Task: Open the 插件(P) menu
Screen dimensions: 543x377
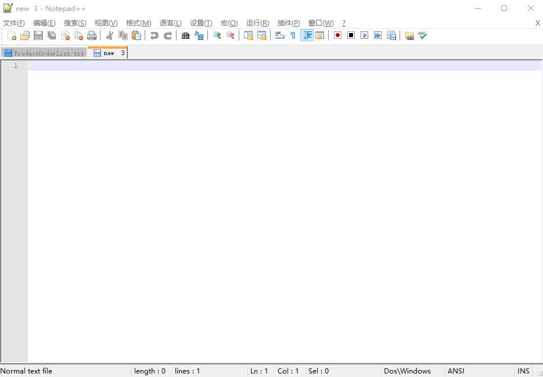Action: point(289,23)
